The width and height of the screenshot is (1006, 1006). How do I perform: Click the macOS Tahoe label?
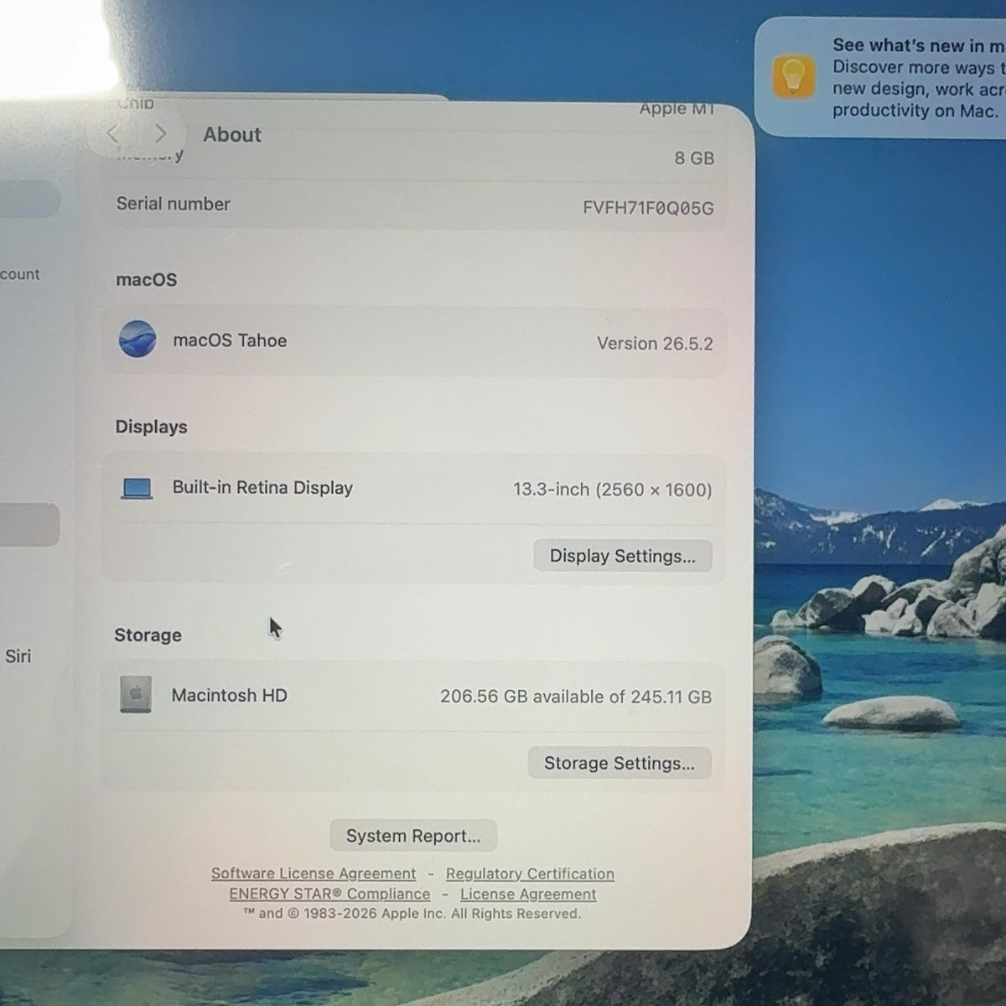coord(230,340)
